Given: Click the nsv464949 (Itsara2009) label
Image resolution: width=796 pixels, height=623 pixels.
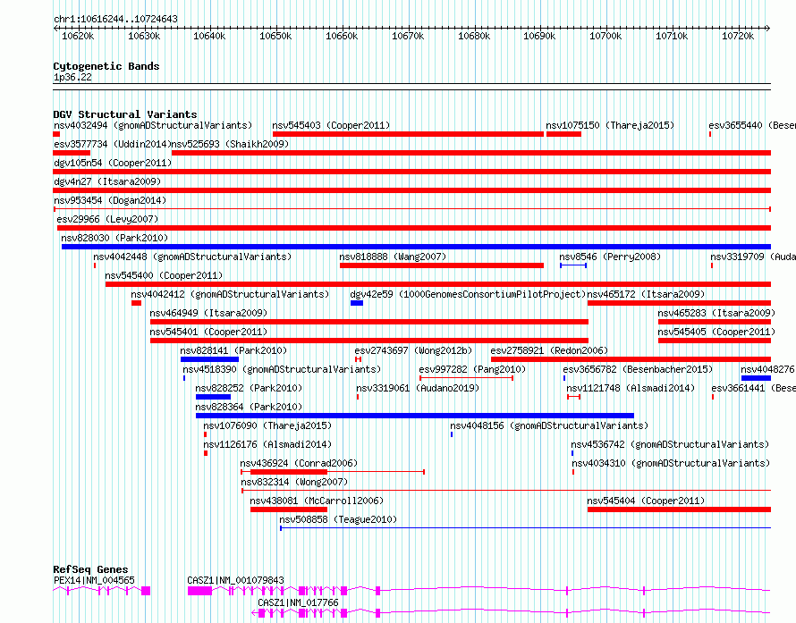Looking at the screenshot, I should coord(208,313).
